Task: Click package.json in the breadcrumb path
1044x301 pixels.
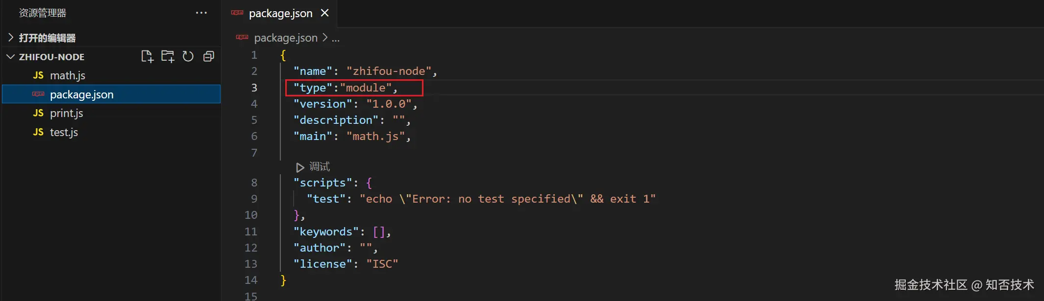Action: 286,38
